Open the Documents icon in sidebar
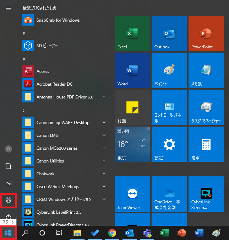 tap(9, 166)
